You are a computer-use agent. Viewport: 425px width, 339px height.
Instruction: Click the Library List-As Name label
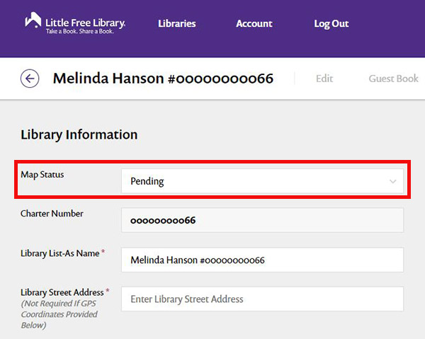click(x=60, y=253)
